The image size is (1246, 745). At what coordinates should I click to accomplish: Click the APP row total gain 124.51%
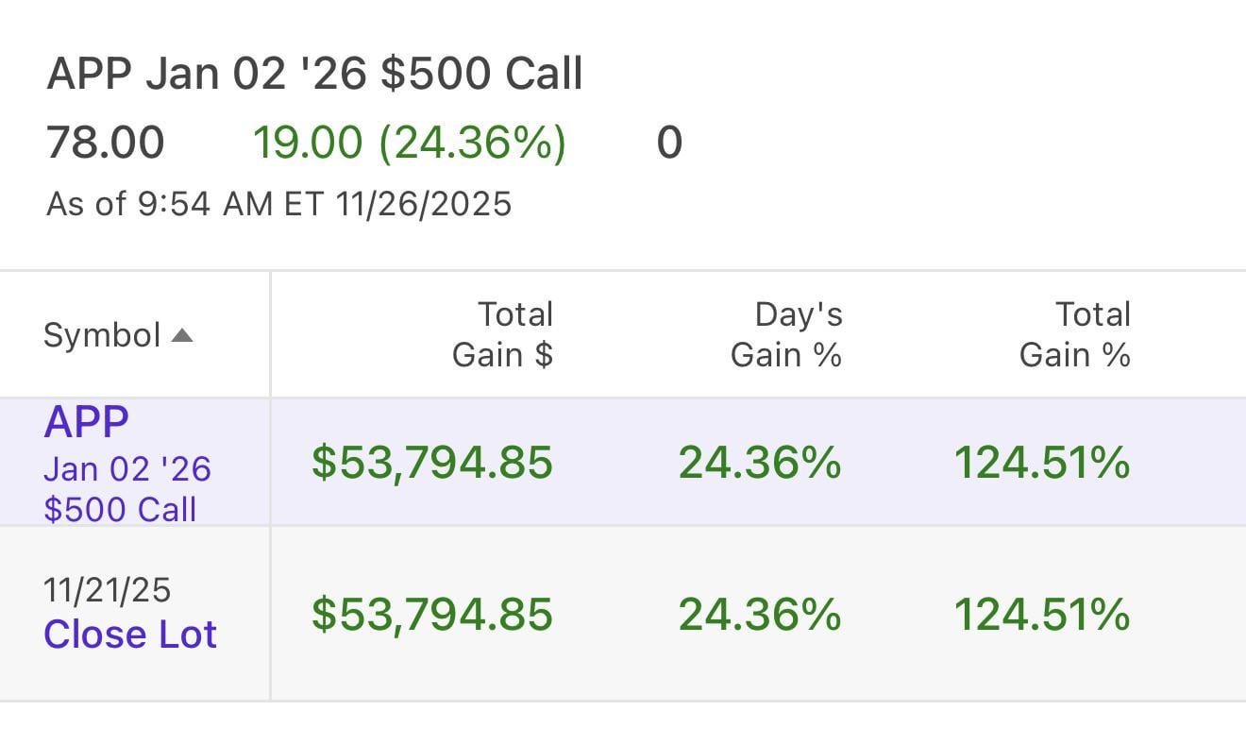click(1041, 463)
